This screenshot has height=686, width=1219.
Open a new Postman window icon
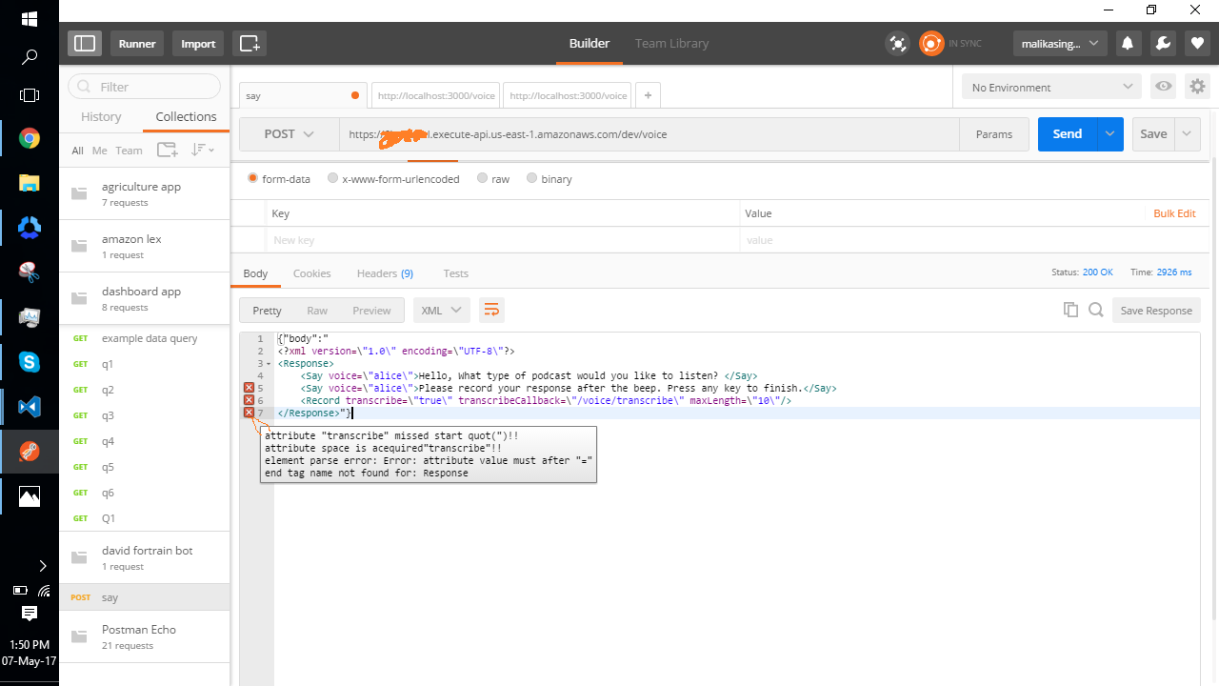(250, 43)
